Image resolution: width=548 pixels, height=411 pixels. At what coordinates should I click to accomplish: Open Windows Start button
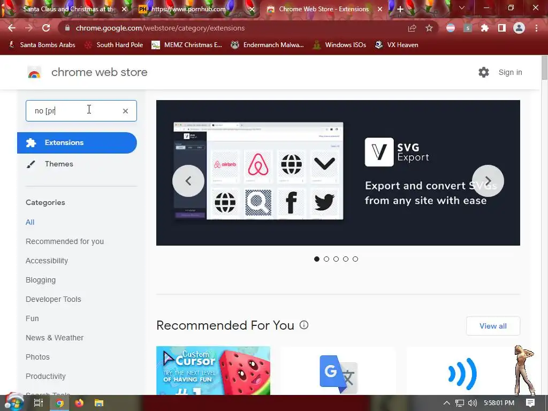(x=13, y=403)
